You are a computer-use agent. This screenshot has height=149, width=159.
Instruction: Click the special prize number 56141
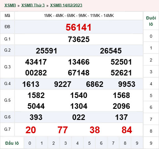point(79,27)
